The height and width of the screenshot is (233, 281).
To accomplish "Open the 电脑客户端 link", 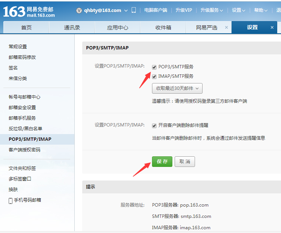I will [x=156, y=10].
